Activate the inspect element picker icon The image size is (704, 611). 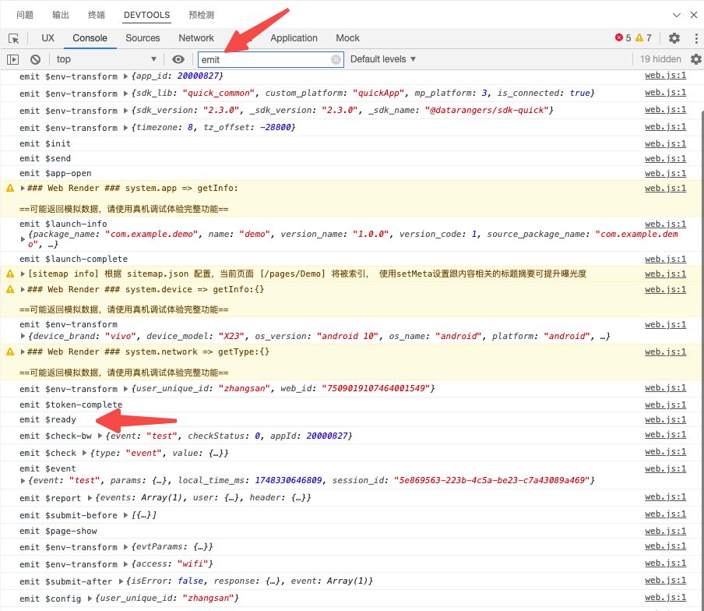pyautogui.click(x=13, y=39)
